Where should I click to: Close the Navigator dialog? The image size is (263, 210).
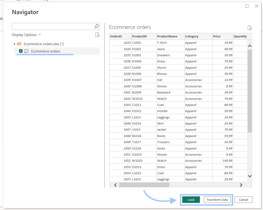point(257,6)
